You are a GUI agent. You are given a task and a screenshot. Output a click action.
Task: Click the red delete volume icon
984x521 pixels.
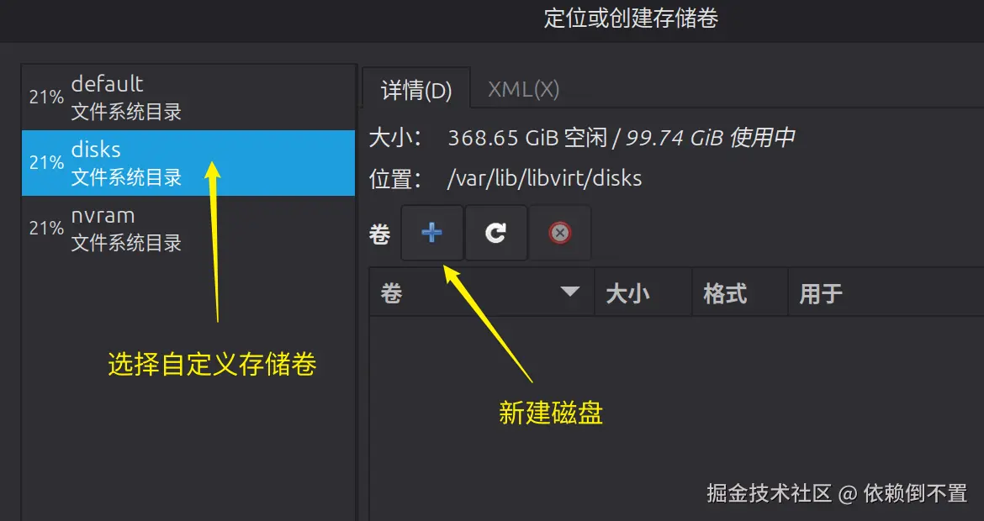click(560, 234)
